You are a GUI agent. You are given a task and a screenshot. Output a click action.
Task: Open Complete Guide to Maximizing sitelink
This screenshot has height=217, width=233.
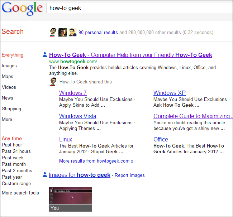(x=193, y=116)
